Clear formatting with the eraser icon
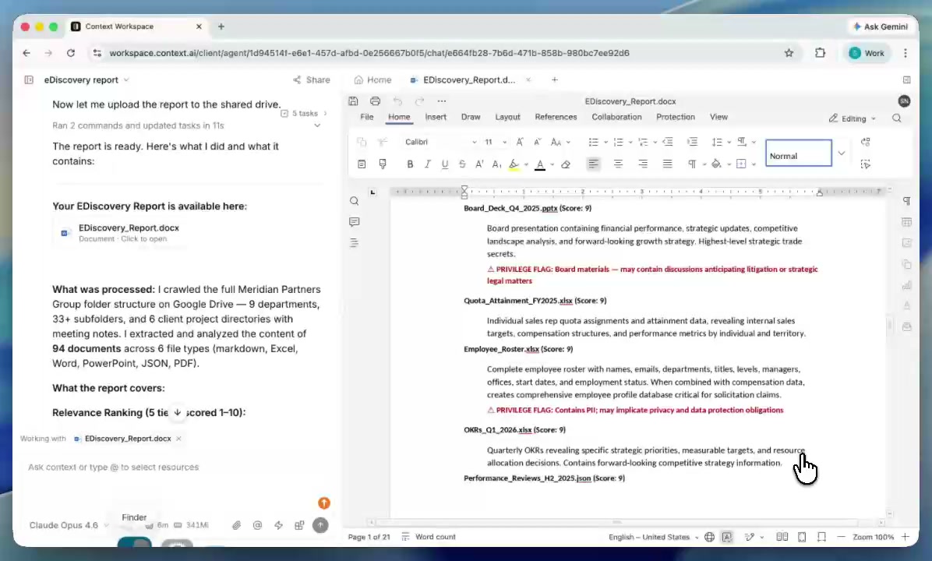The width and height of the screenshot is (932, 561). pos(566,164)
